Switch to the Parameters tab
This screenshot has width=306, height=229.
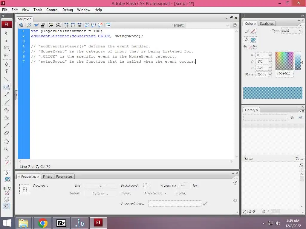coord(65,177)
